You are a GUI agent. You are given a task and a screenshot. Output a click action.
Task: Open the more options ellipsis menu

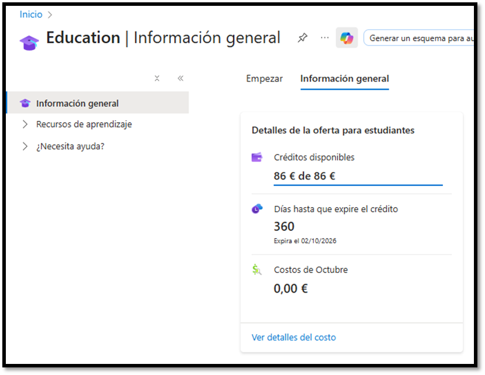coord(325,38)
